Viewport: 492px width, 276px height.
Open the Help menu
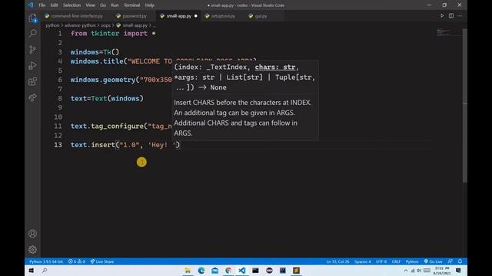(x=149, y=5)
